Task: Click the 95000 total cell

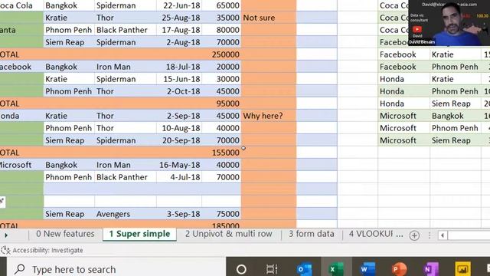Action: [221, 103]
